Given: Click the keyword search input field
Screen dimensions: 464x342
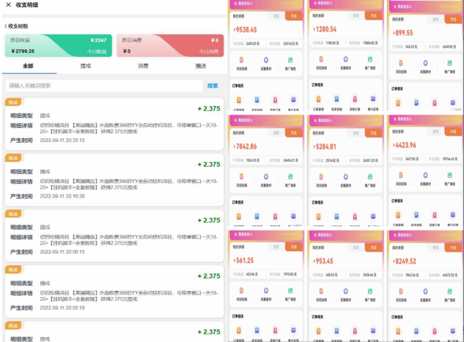Looking at the screenshot, I should (x=104, y=86).
